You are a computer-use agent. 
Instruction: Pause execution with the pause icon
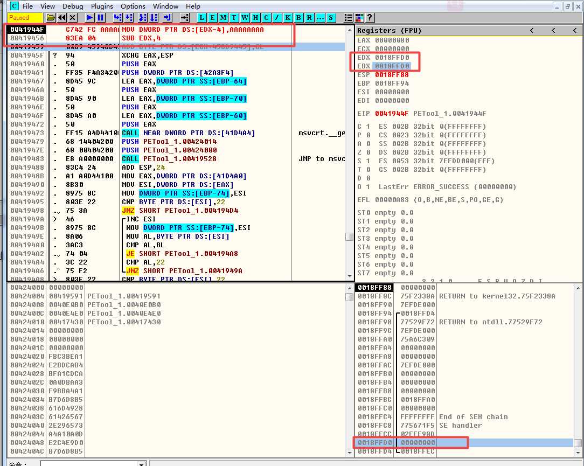coord(100,18)
